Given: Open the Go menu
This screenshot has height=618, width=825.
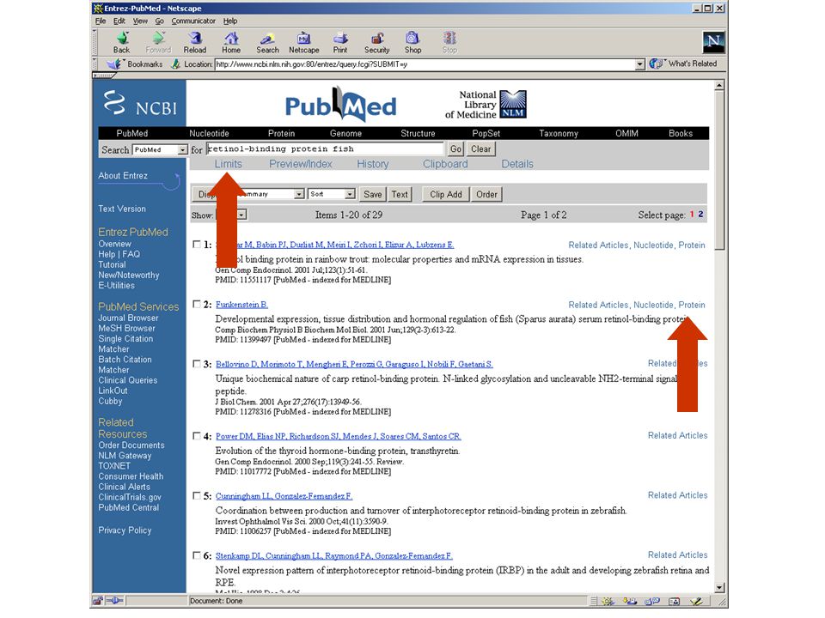Looking at the screenshot, I should pos(160,21).
